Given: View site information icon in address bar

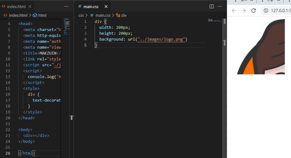Looking at the screenshot, I should (x=266, y=11).
